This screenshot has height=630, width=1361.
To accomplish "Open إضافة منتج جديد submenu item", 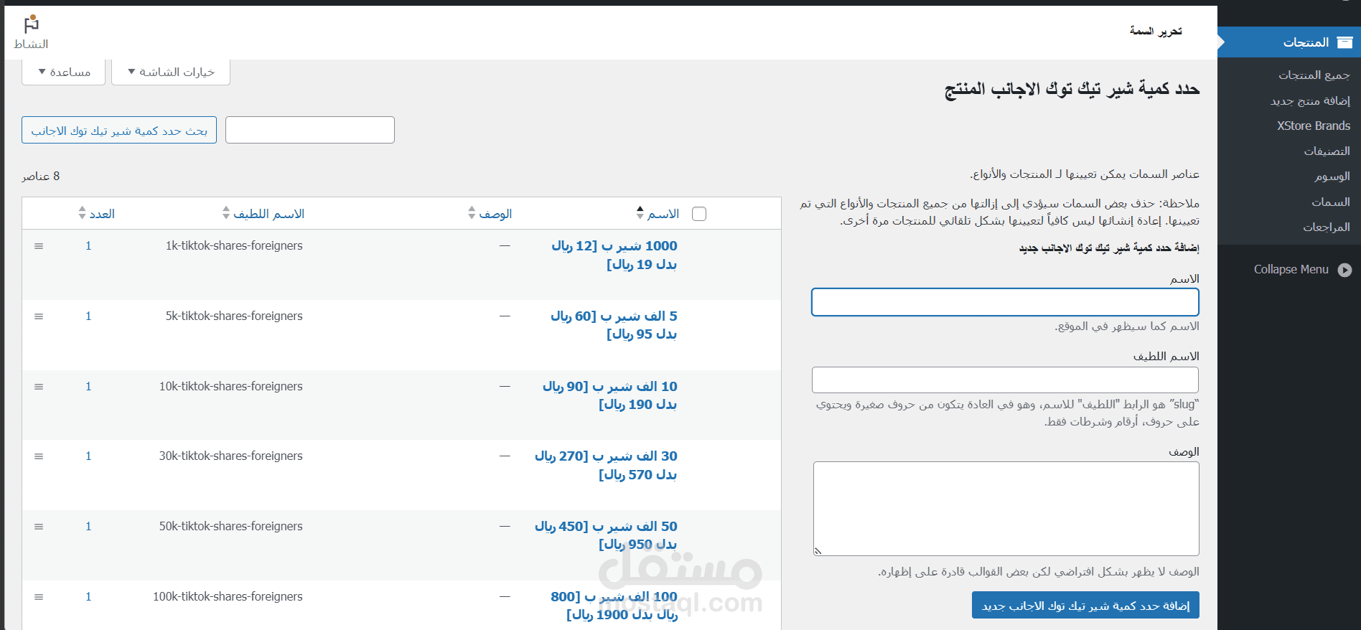I will point(1310,100).
